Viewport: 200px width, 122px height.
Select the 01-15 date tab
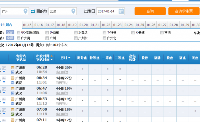point(27,25)
